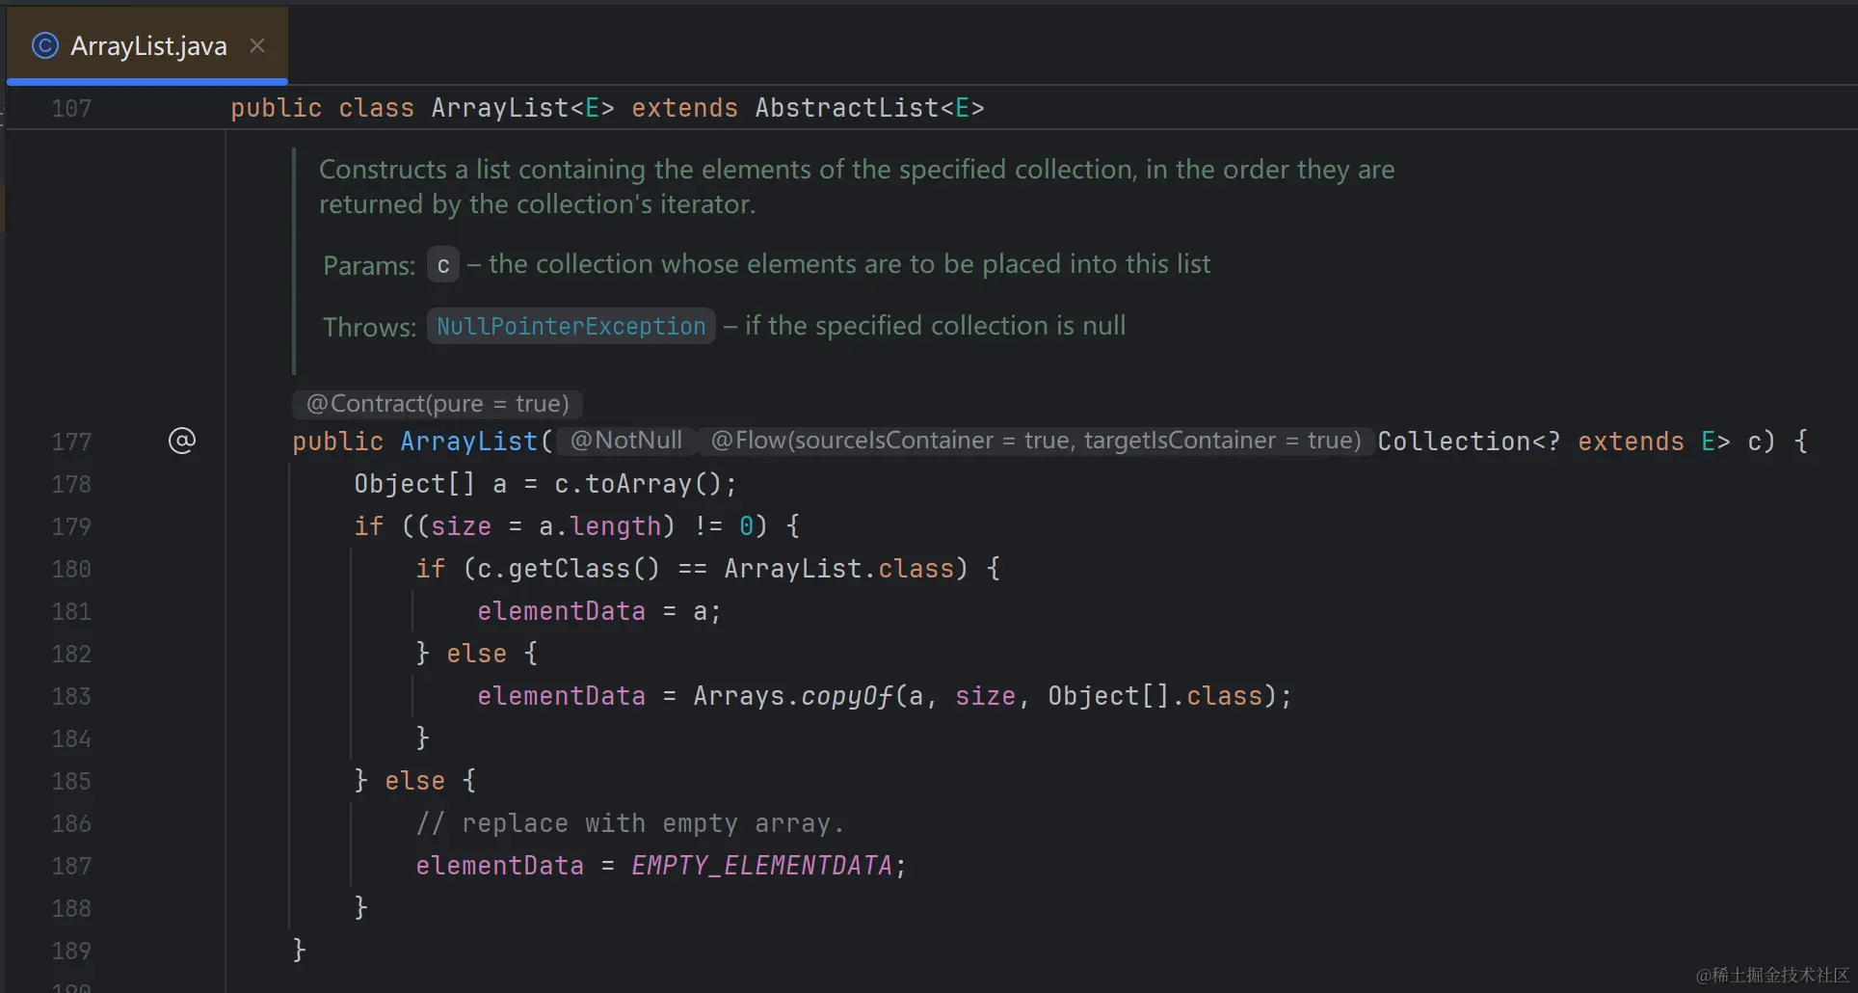
Task: Click 'a.length' on line 179
Action: [599, 526]
